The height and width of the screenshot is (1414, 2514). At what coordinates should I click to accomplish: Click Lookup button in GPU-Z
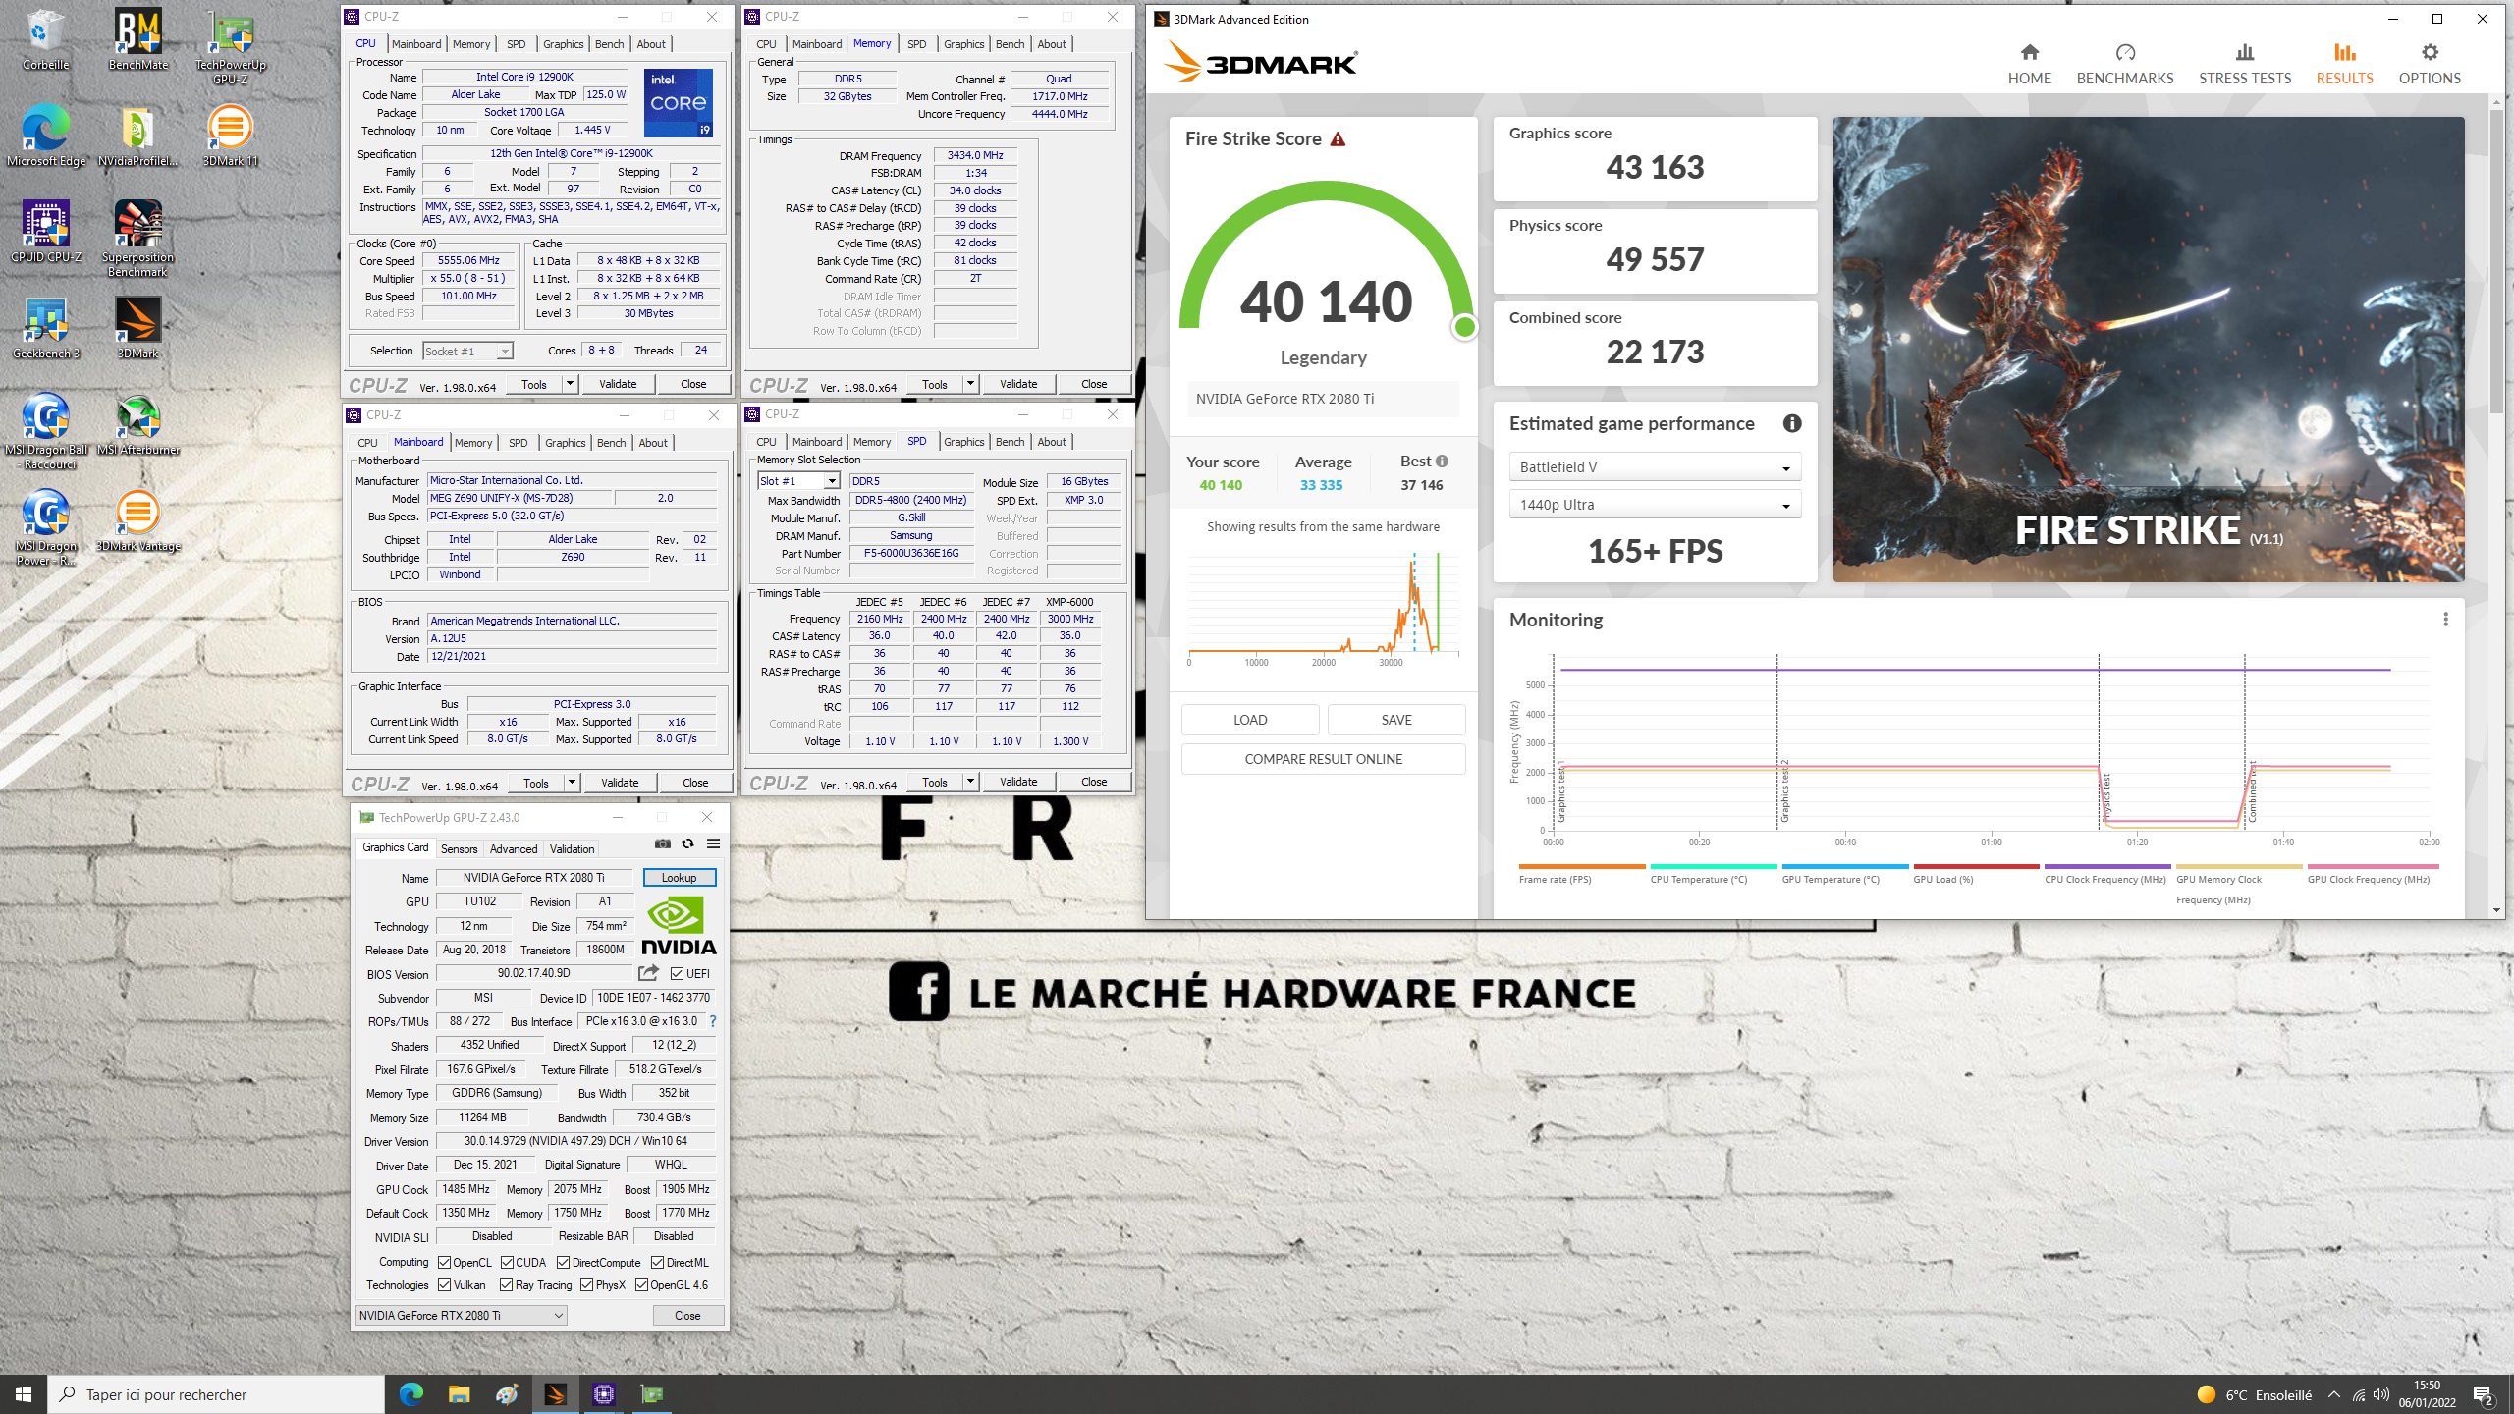pyautogui.click(x=679, y=877)
